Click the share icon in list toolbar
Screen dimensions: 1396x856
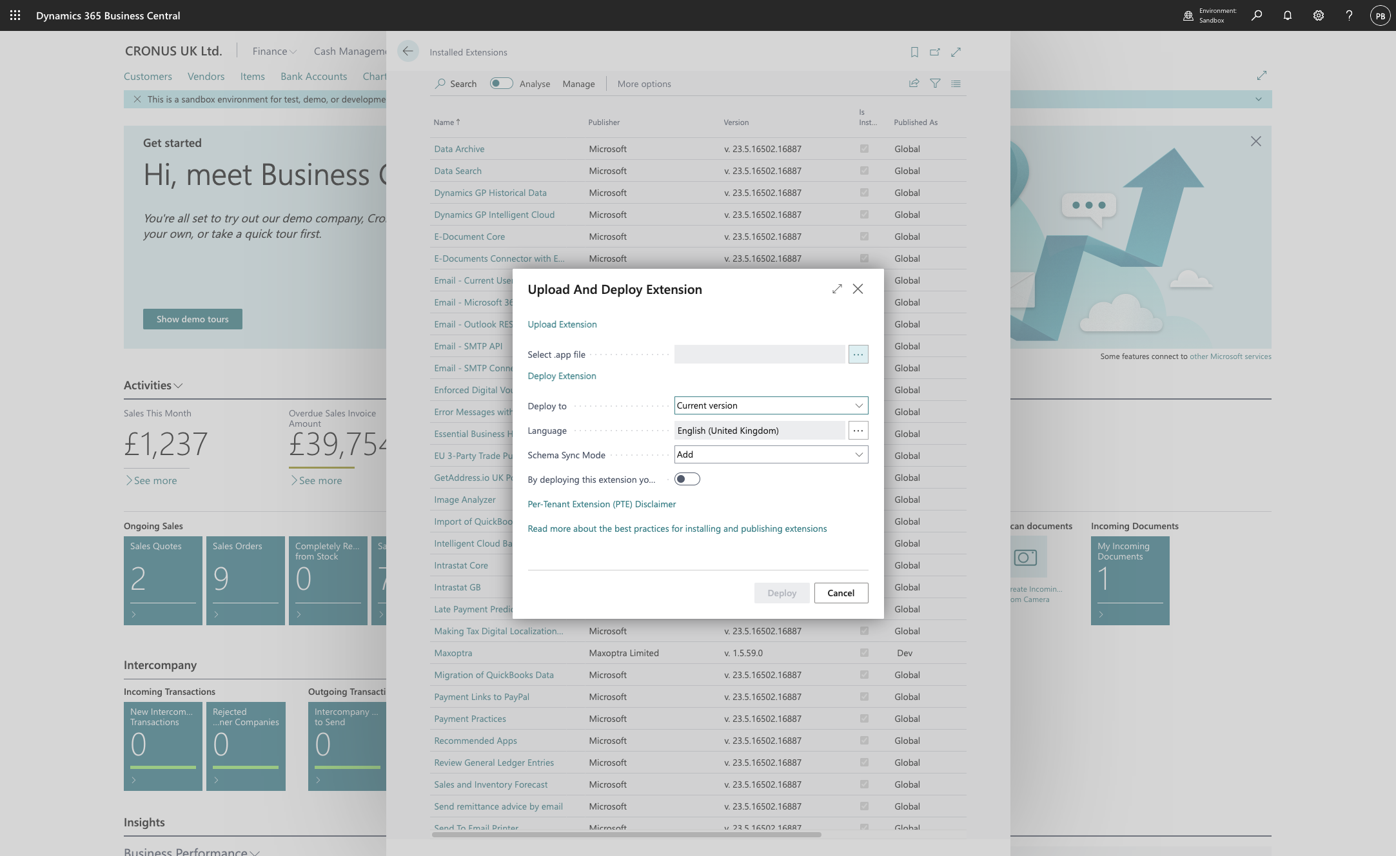point(914,83)
